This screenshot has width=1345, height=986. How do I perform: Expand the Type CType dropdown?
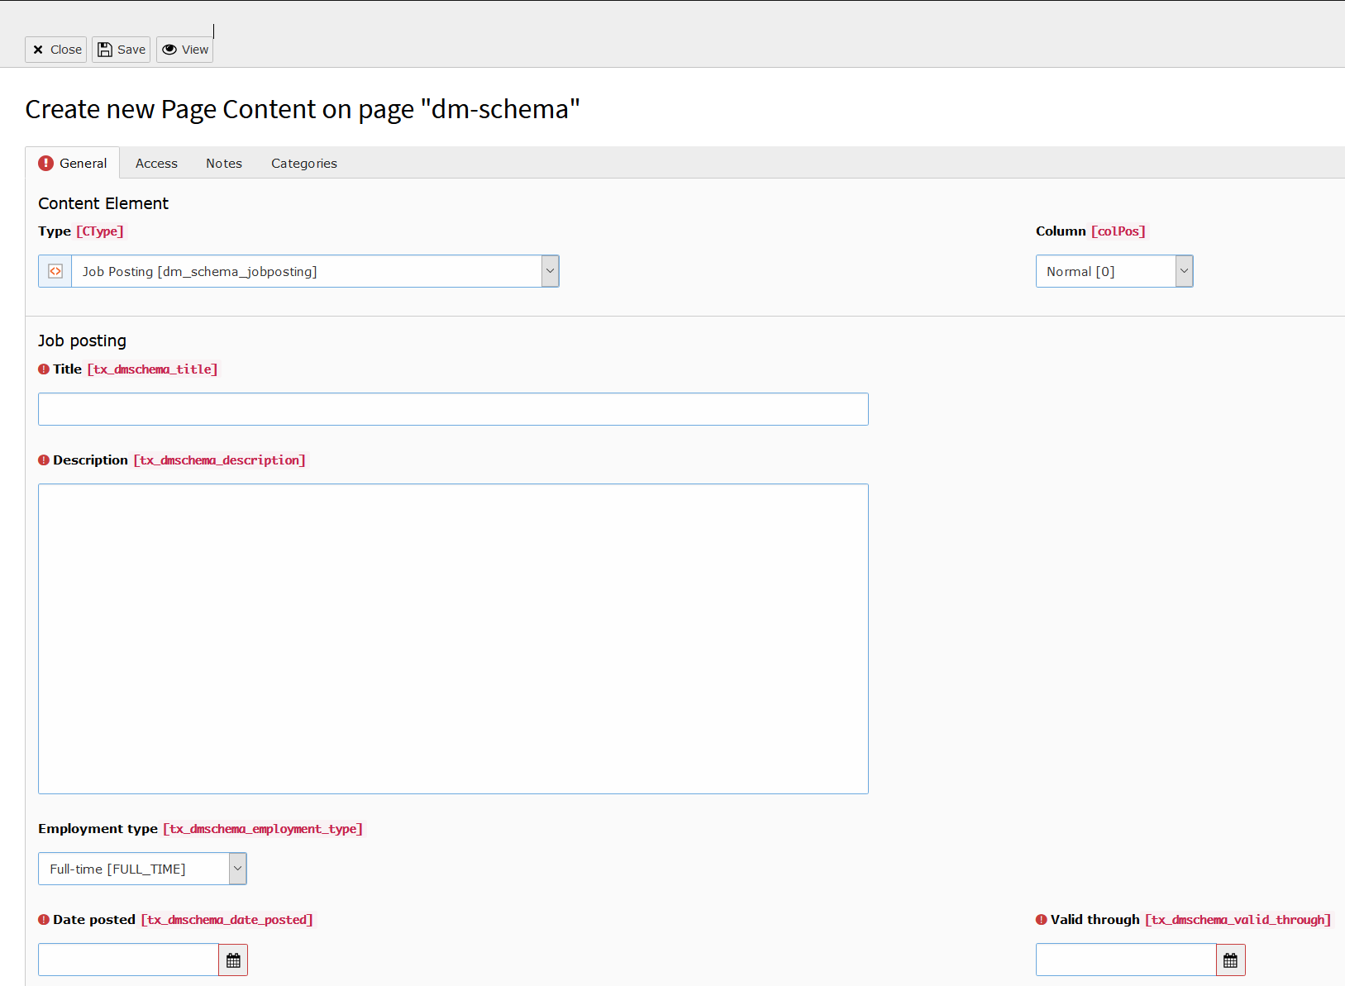click(298, 271)
